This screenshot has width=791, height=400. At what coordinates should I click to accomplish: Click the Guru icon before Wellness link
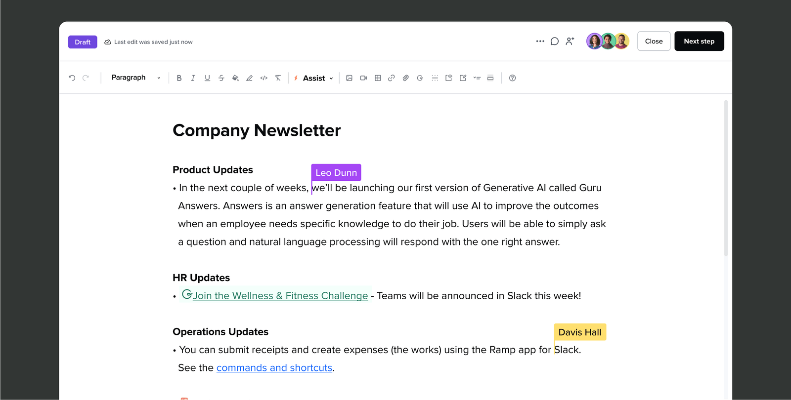187,294
